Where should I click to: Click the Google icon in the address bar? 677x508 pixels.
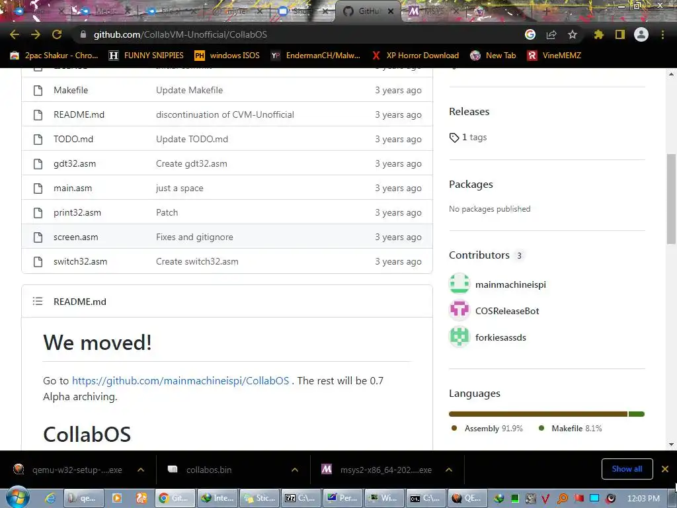pyautogui.click(x=530, y=34)
